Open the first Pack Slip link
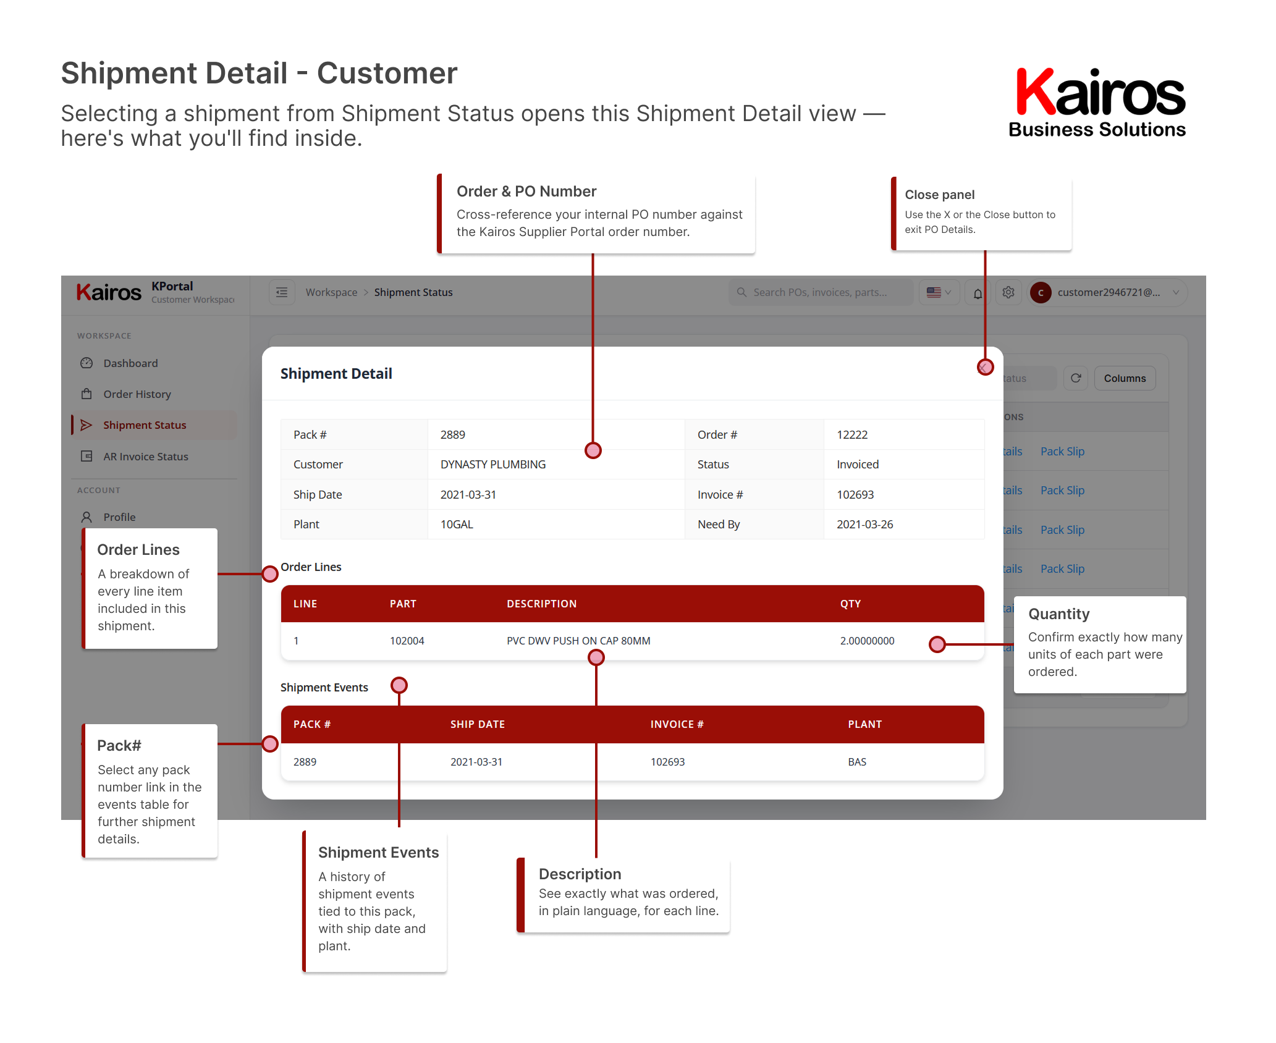The image size is (1276, 1043). (1063, 452)
